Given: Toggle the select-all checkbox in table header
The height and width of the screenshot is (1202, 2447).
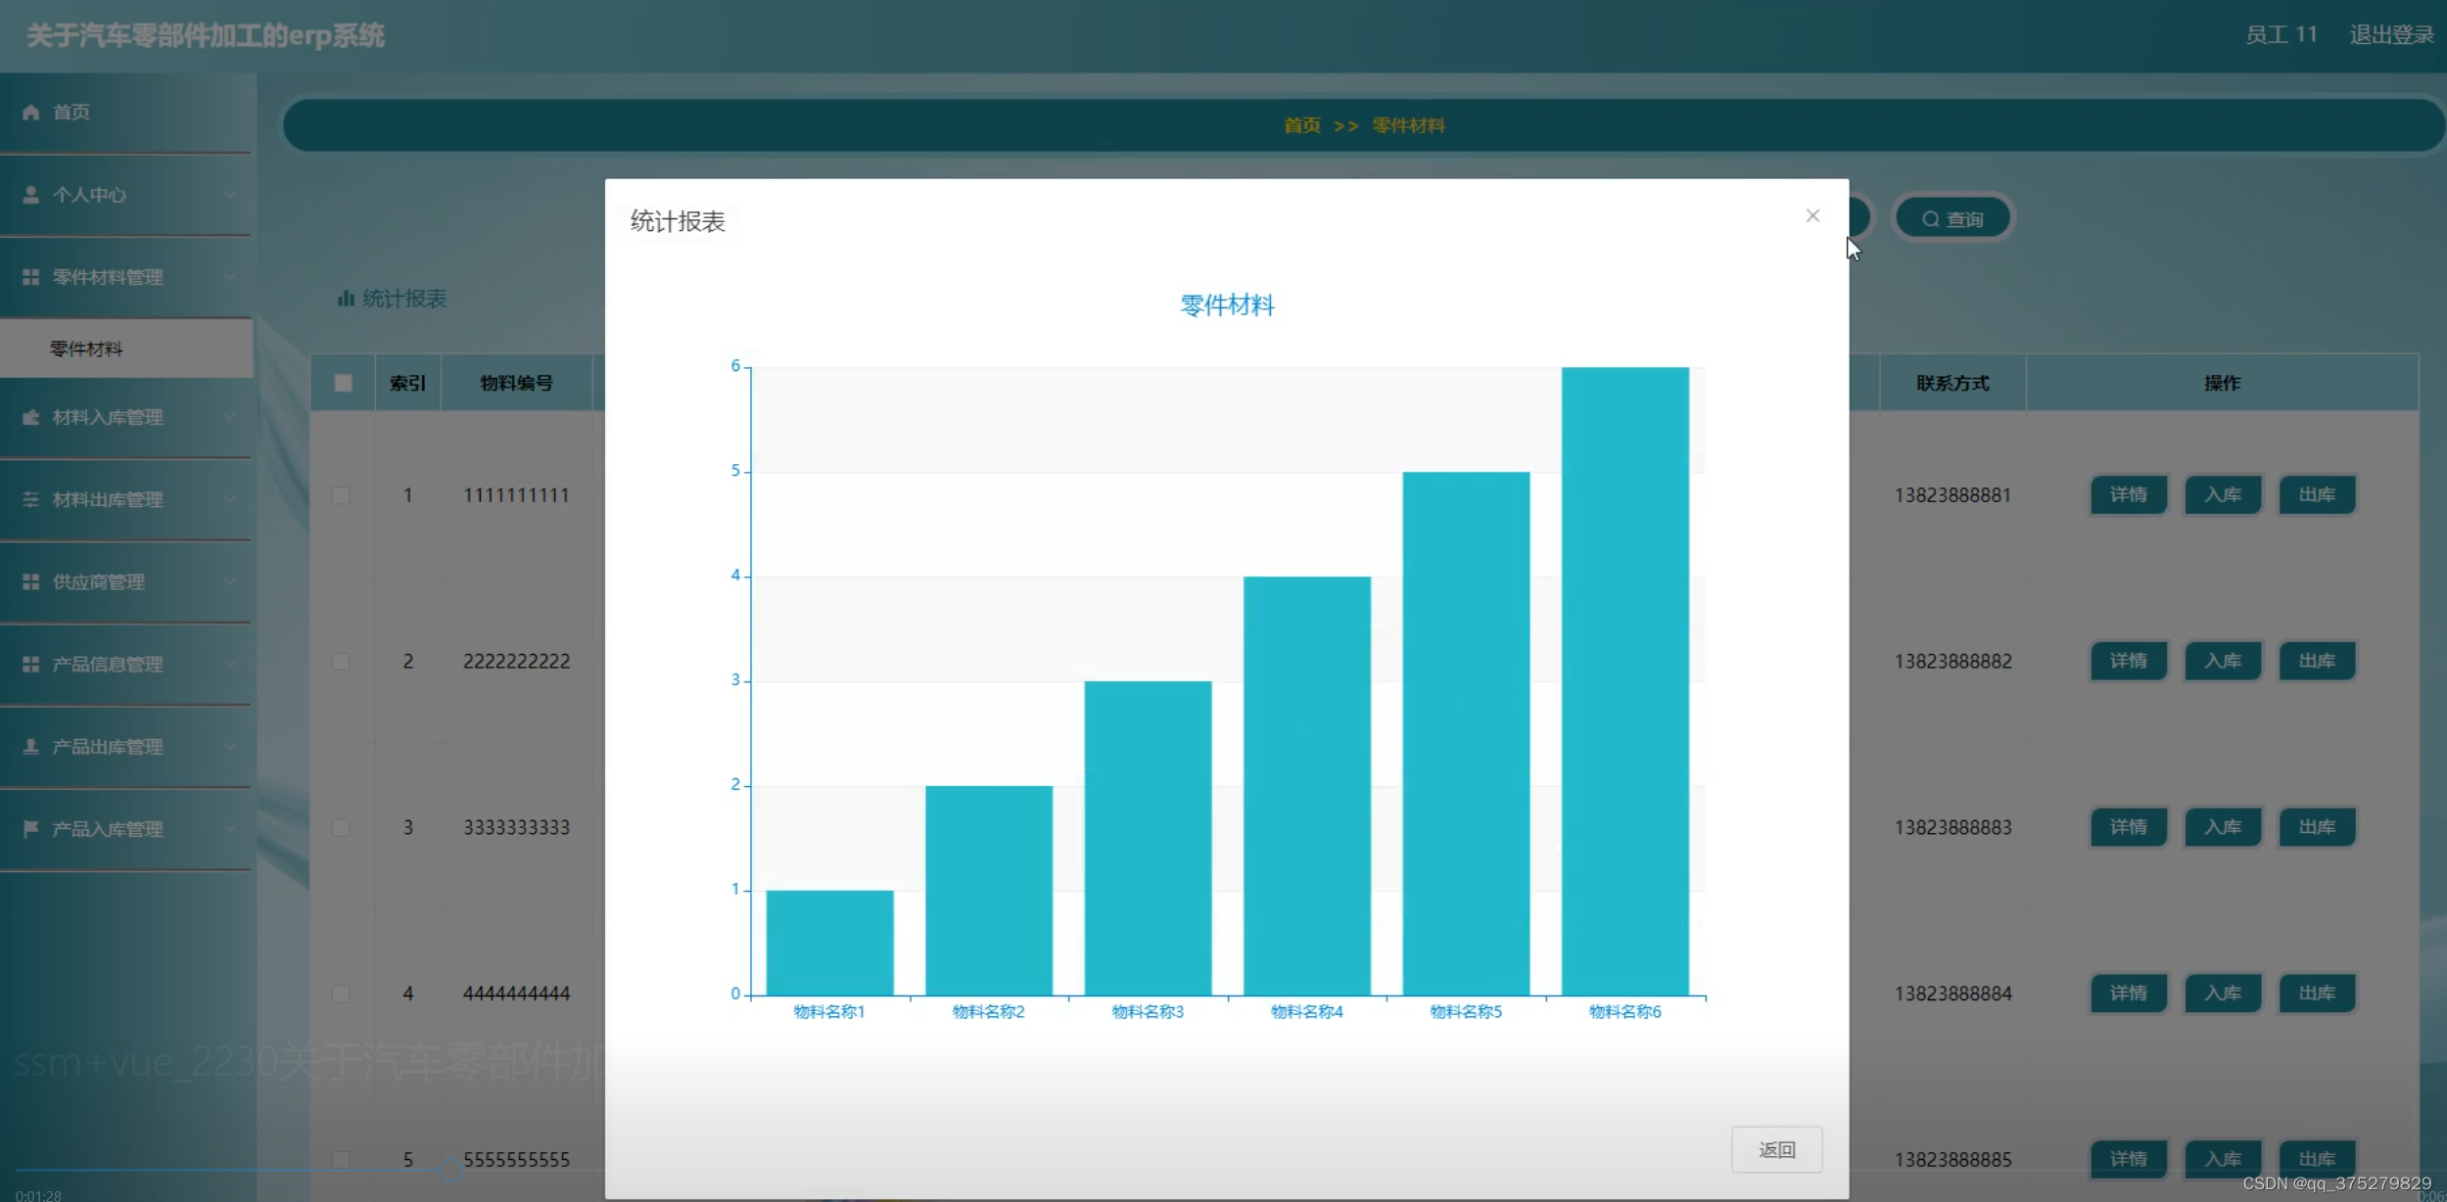Looking at the screenshot, I should tap(343, 383).
